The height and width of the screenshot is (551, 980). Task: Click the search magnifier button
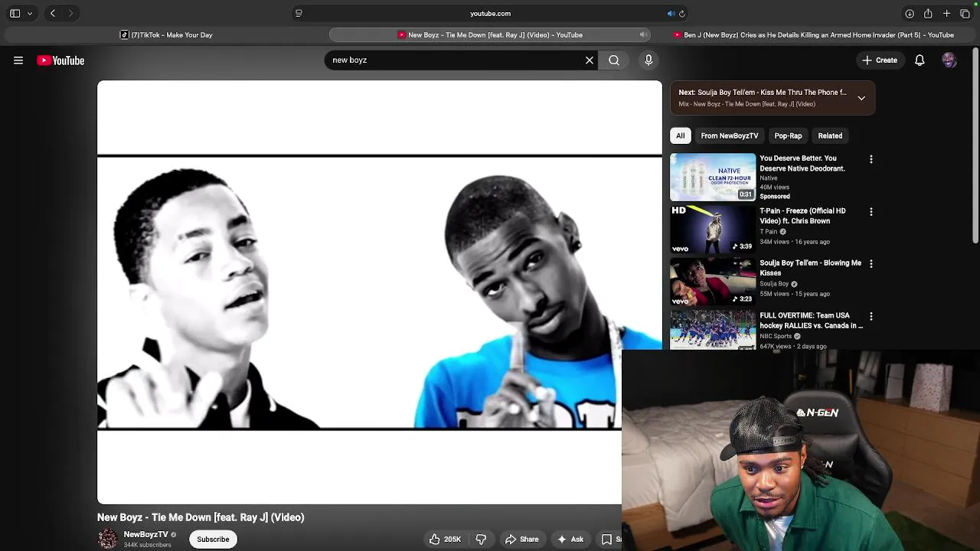614,60
